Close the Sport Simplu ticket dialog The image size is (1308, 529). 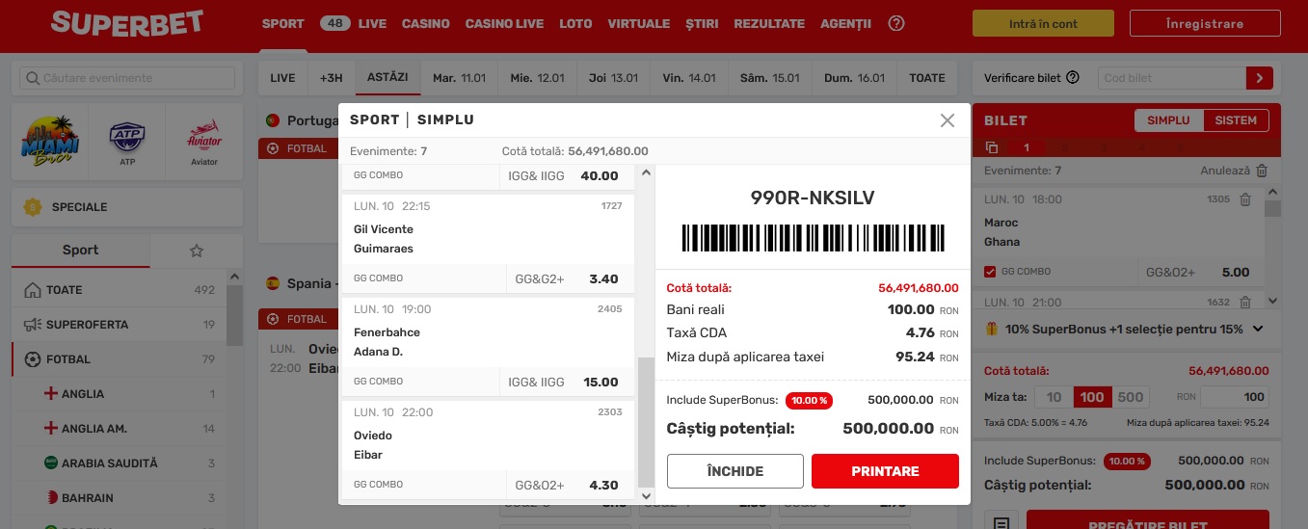(x=947, y=120)
